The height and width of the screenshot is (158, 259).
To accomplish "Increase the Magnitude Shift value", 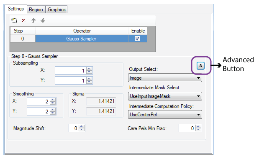I will coord(82,126).
